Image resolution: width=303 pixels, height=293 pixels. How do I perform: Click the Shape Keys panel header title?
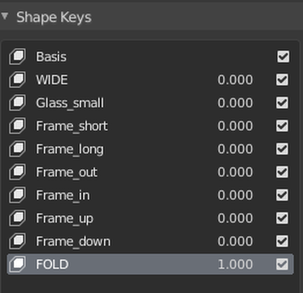click(x=54, y=18)
